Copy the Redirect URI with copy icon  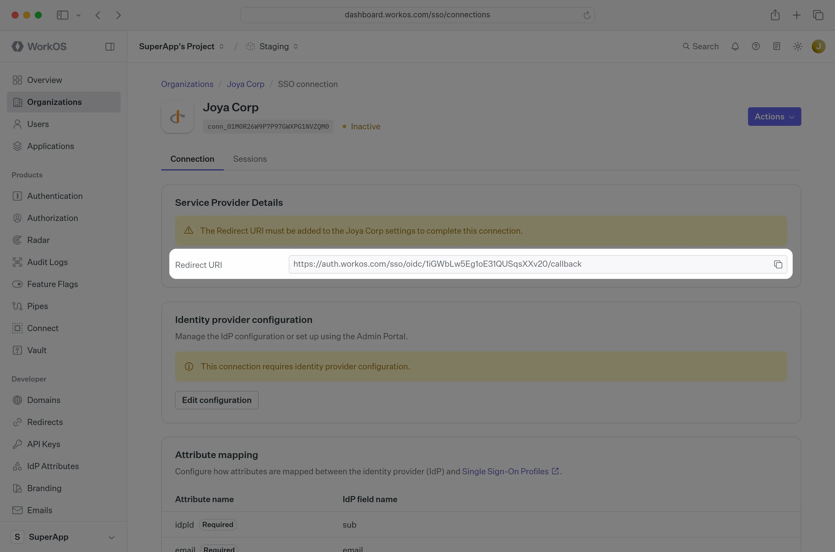(x=778, y=264)
